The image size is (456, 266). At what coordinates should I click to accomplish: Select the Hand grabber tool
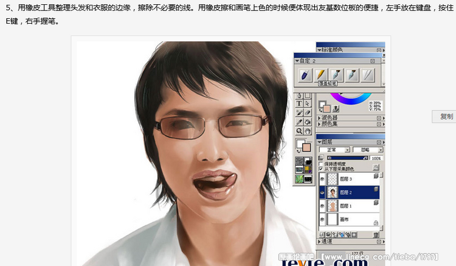click(x=308, y=131)
